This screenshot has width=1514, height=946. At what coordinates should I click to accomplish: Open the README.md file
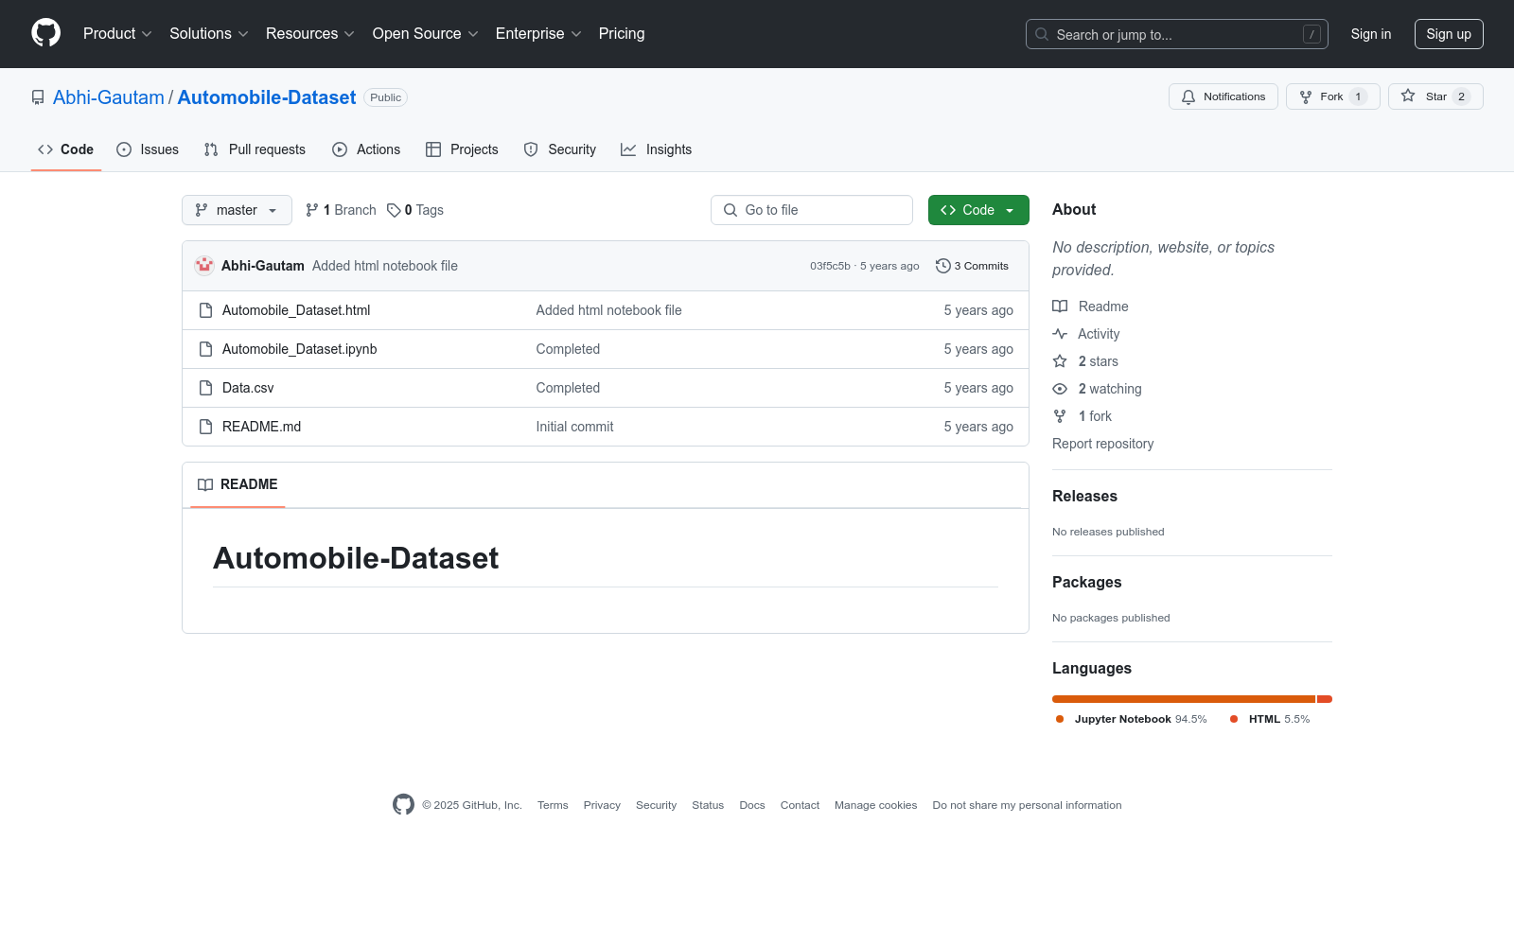pyautogui.click(x=262, y=427)
